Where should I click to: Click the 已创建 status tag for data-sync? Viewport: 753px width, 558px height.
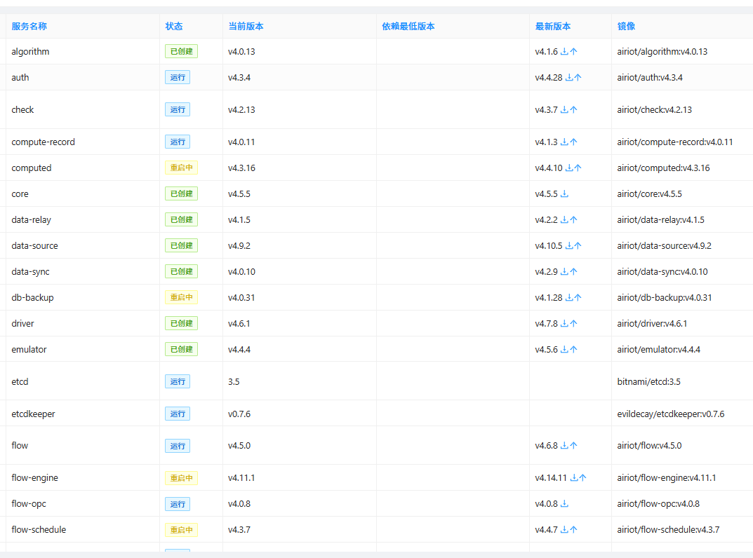(182, 271)
